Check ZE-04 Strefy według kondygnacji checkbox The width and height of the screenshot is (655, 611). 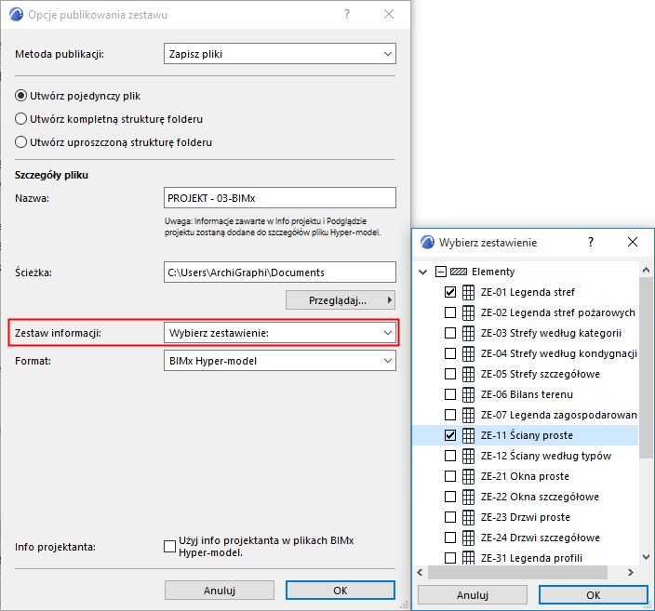click(x=450, y=353)
